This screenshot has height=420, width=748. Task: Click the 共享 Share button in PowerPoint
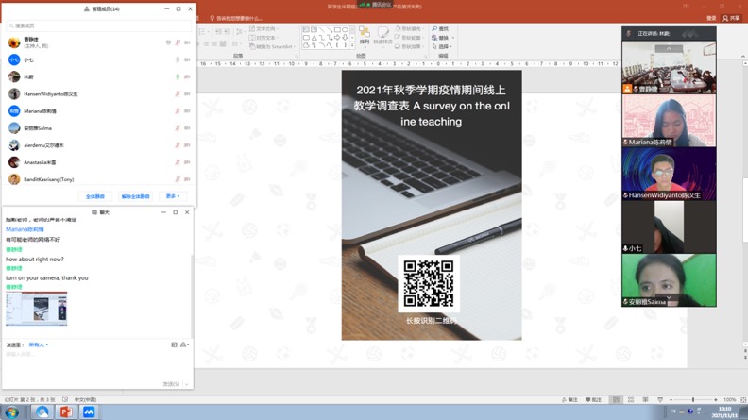(x=731, y=18)
